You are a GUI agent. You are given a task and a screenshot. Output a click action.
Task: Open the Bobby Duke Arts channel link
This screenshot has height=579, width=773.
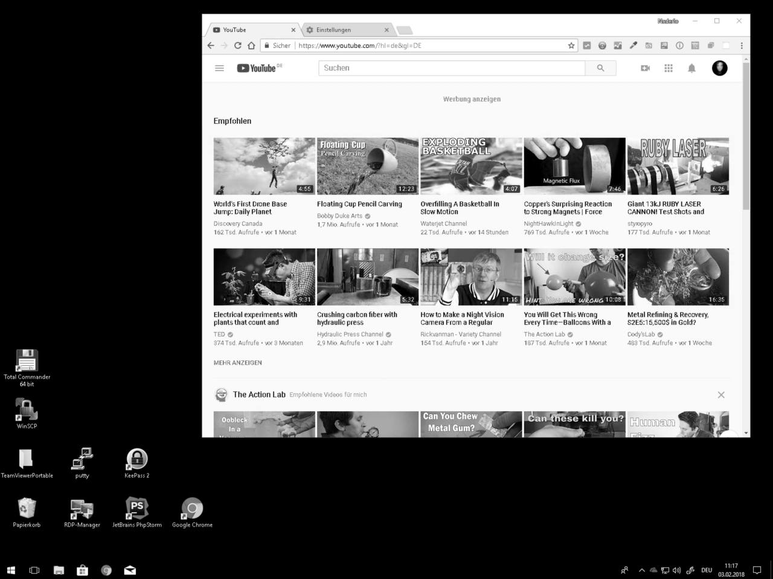339,216
